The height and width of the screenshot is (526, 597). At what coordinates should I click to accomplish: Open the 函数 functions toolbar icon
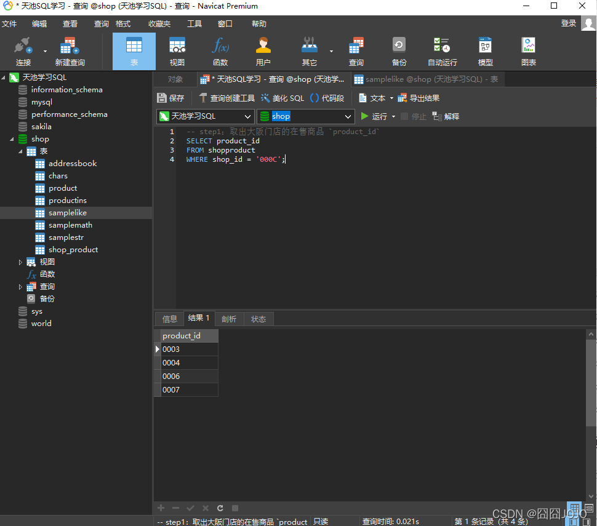pos(220,52)
